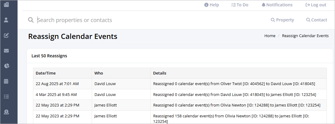Open the To Do list
The image size is (335, 124).
pyautogui.click(x=240, y=5)
